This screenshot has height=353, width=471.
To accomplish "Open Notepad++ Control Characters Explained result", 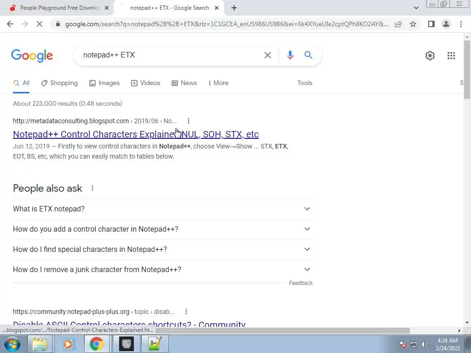I will 136,134.
